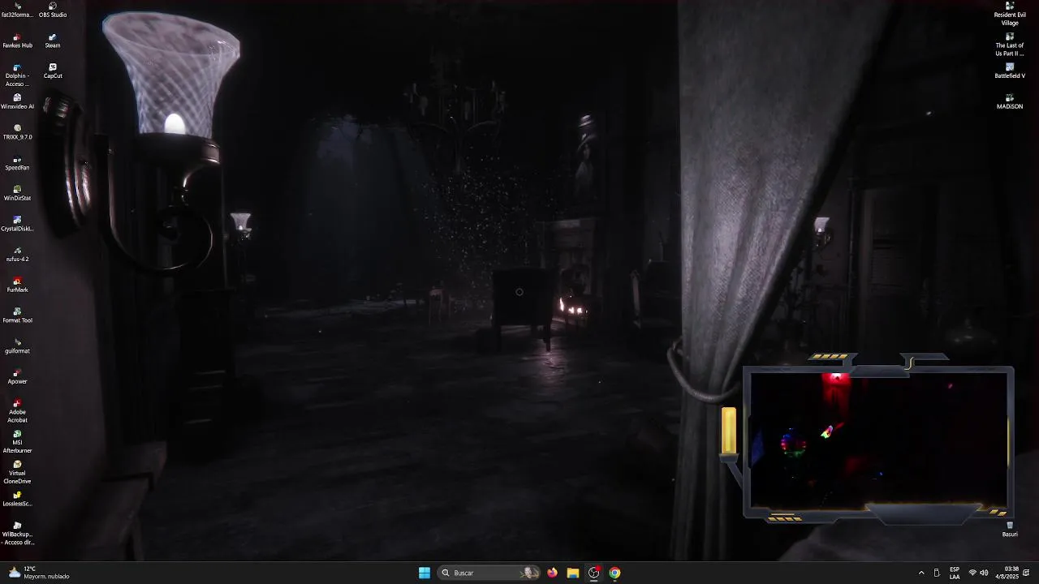Viewport: 1039px width, 584px height.
Task: Launch WinDirStat from the desktop
Action: [17, 193]
